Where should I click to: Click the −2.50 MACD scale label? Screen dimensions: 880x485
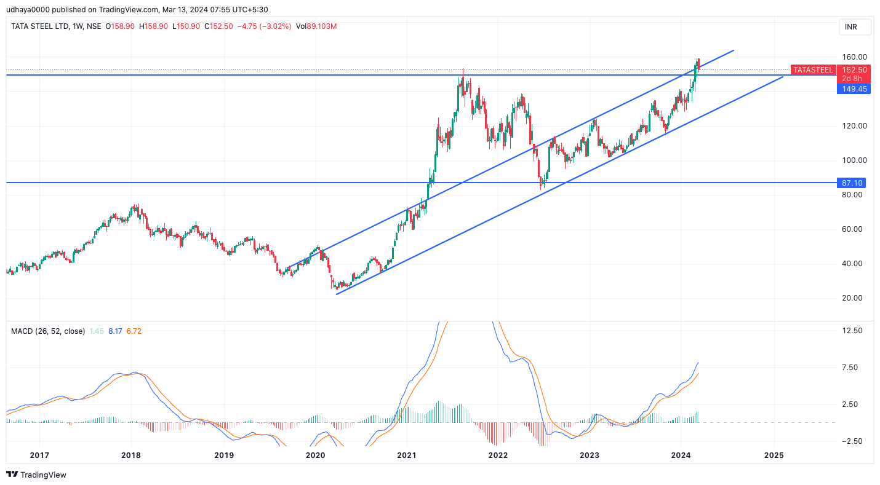[852, 441]
